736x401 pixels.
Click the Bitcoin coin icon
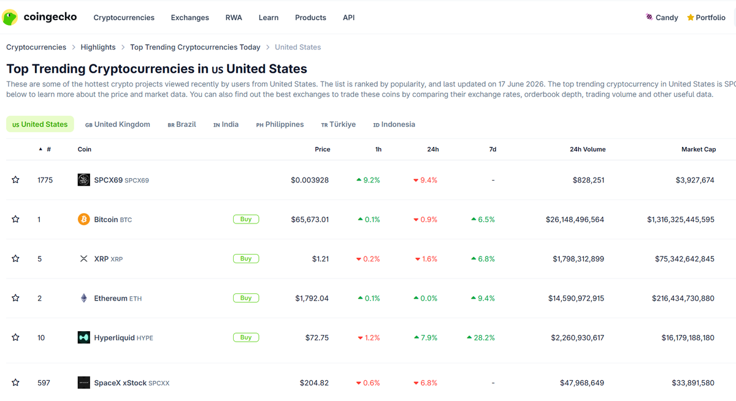pos(84,219)
